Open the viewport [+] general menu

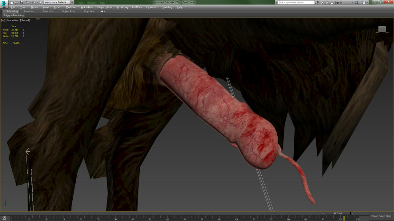click(3, 20)
